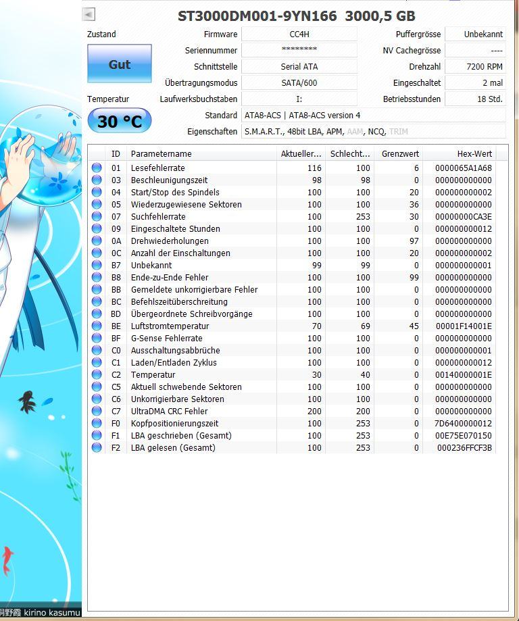Click the status orb for row C2 Temperatur
The height and width of the screenshot is (621, 519).
tap(97, 374)
